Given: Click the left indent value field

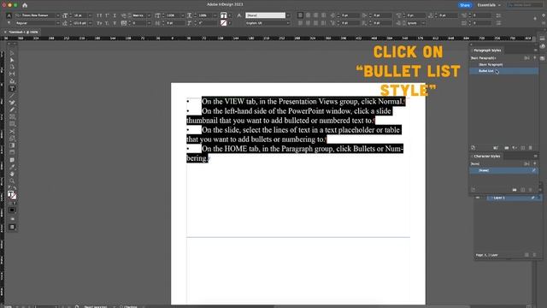Looking at the screenshot, I should coord(350,15).
